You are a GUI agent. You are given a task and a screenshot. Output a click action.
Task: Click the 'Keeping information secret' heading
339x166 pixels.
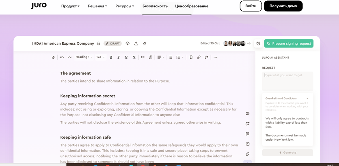[88, 96]
